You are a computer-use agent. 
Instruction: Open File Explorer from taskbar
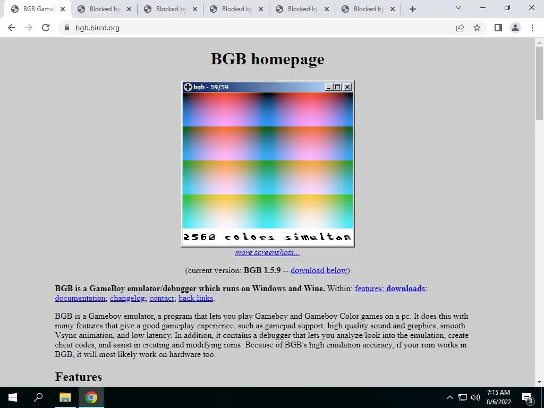65,397
